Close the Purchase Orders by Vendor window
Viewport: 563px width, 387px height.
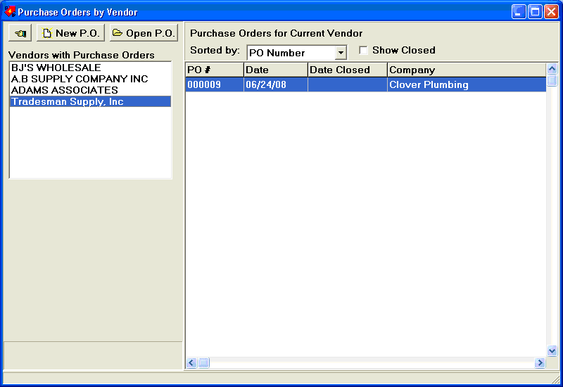(x=551, y=12)
